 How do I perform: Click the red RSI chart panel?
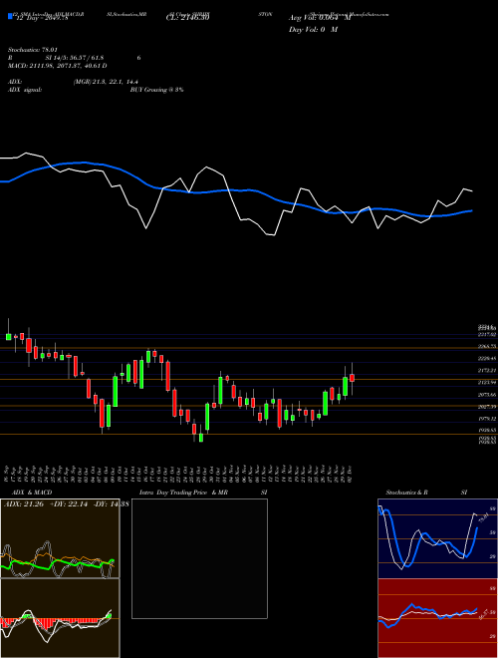tap(437, 618)
